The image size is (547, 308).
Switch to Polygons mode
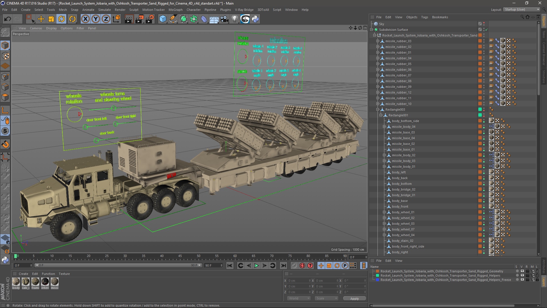pos(5,97)
